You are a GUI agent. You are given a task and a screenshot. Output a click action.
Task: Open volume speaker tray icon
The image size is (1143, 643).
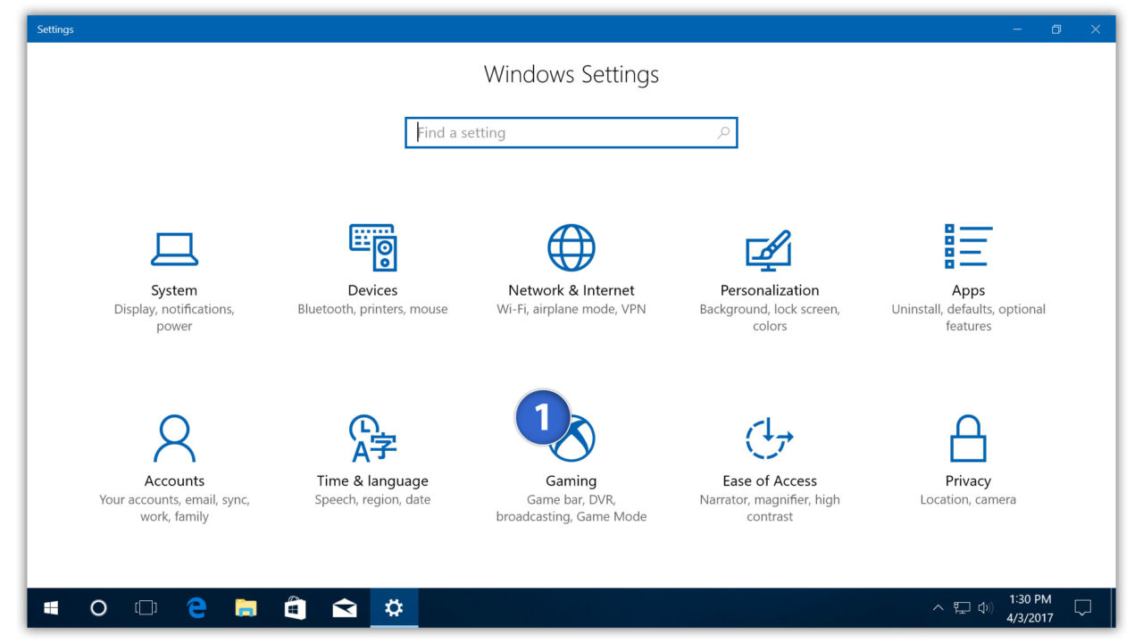(x=985, y=608)
